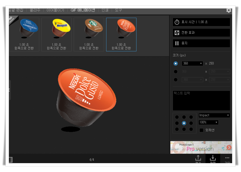
Task: Select the third size radio button option
Action: [176, 80]
